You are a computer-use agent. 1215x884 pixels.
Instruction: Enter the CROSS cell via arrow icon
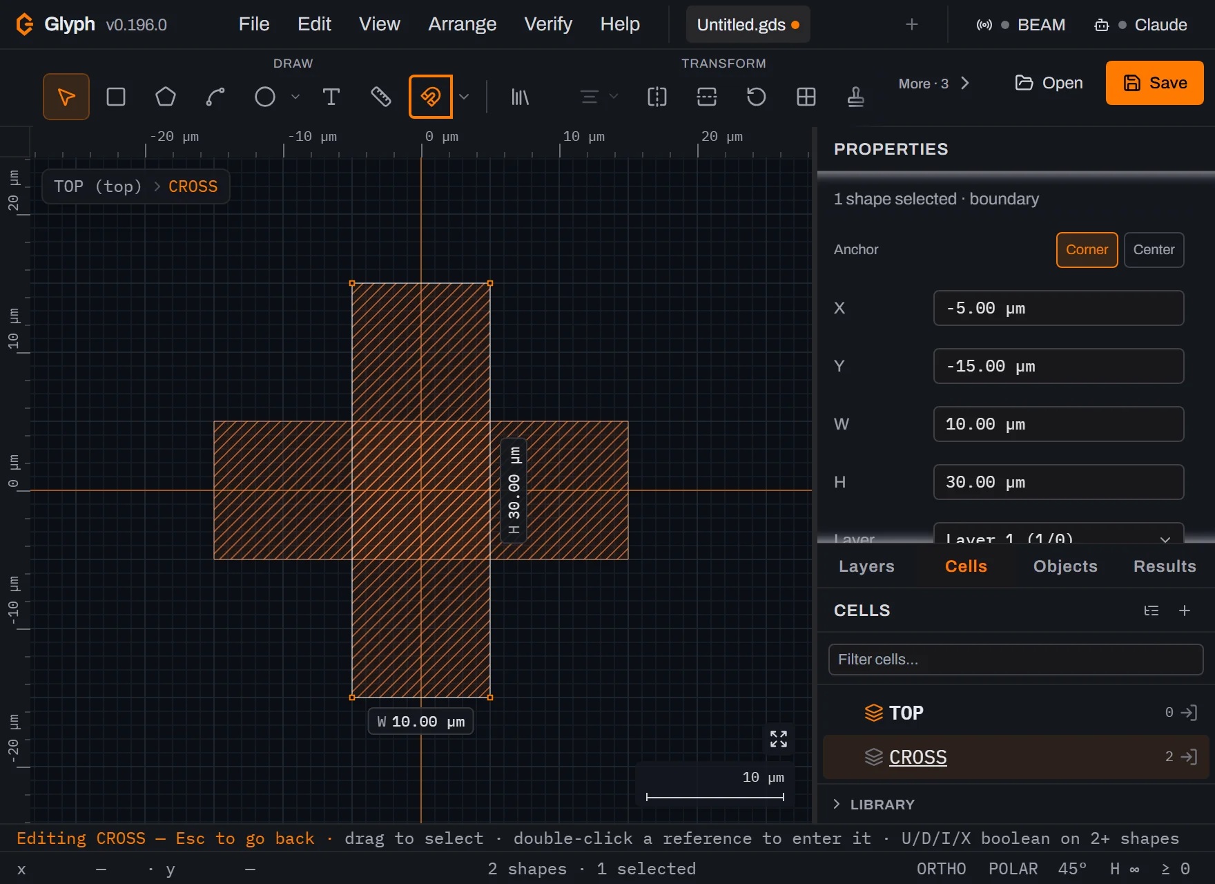1189,757
